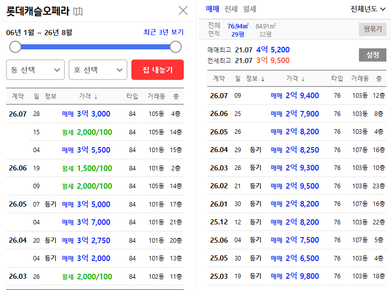Select the 매매 2억 9,300 price
This screenshot has width=391, height=290.
(295, 168)
